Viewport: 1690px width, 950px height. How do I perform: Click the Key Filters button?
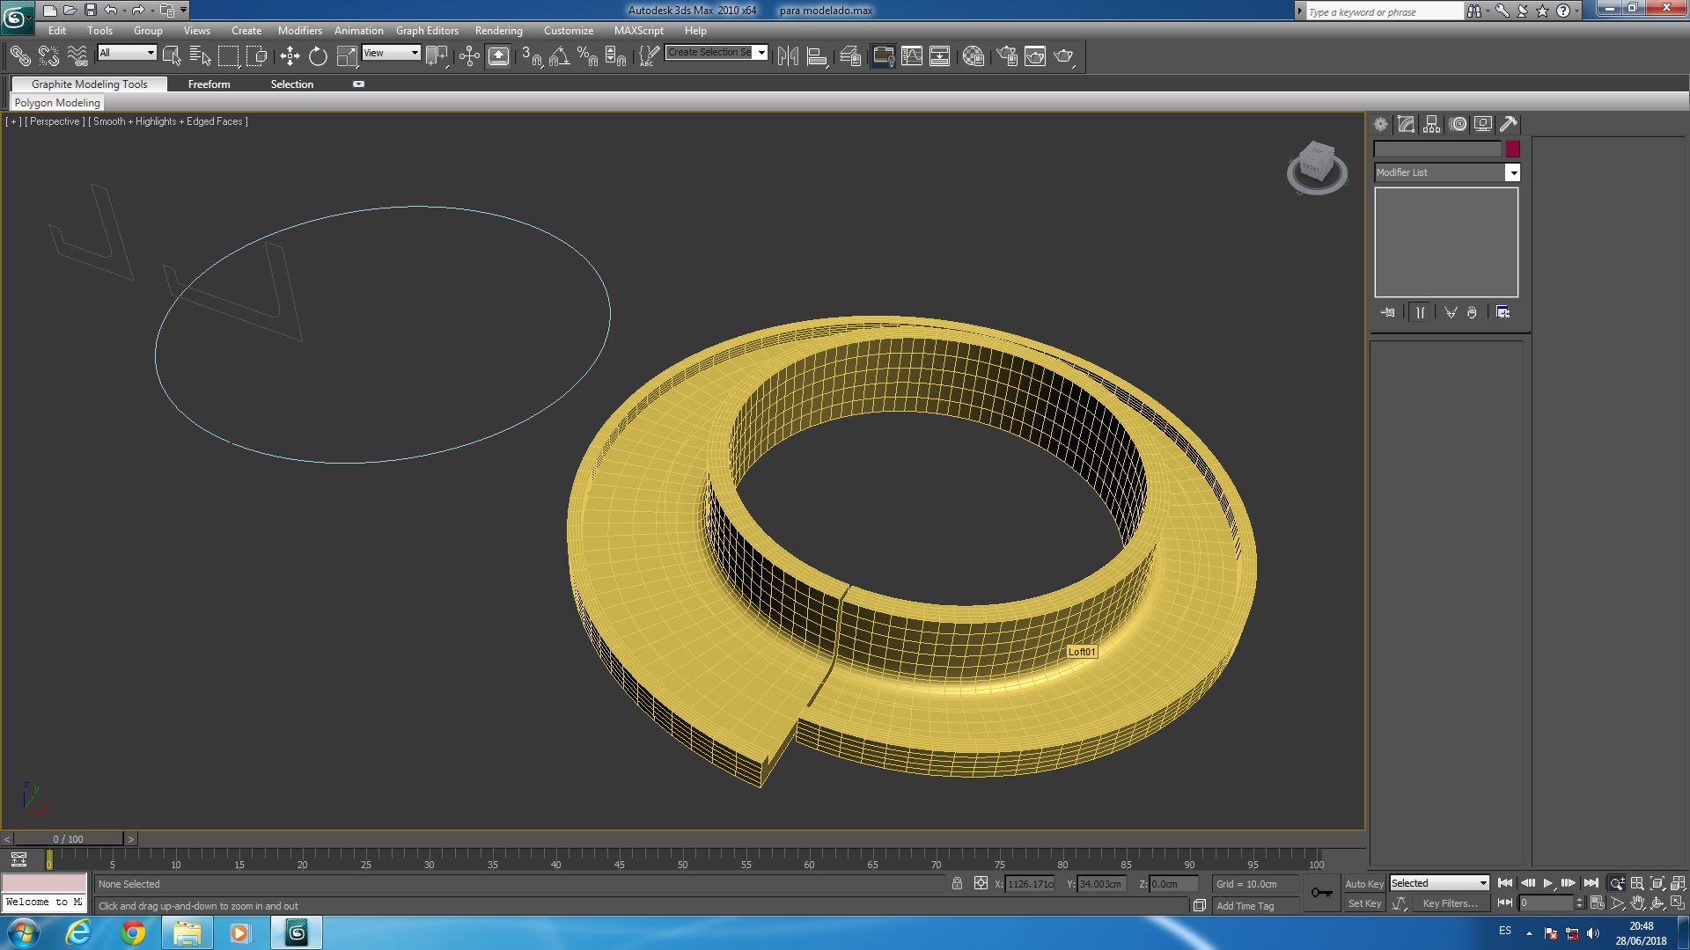(x=1450, y=903)
